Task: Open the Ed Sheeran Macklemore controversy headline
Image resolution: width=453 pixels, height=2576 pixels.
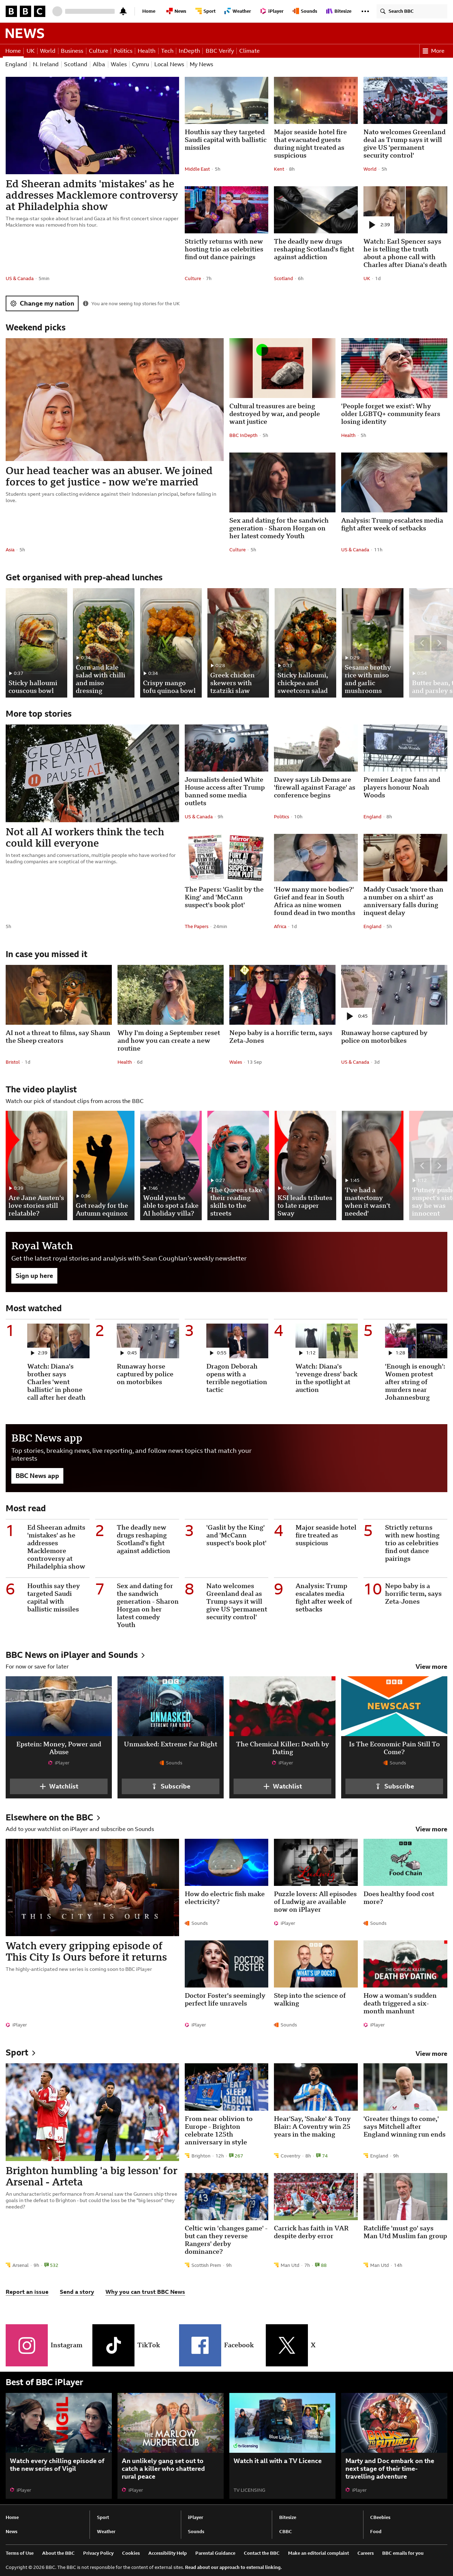Action: coord(92,195)
